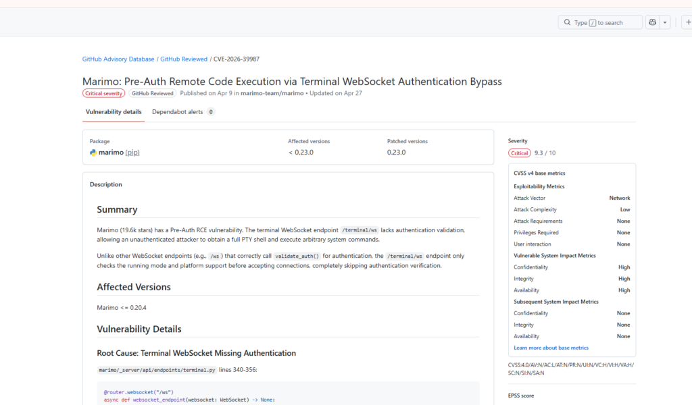The width and height of the screenshot is (692, 405).
Task: Click the Python package icon beside marimo
Action: (x=93, y=153)
